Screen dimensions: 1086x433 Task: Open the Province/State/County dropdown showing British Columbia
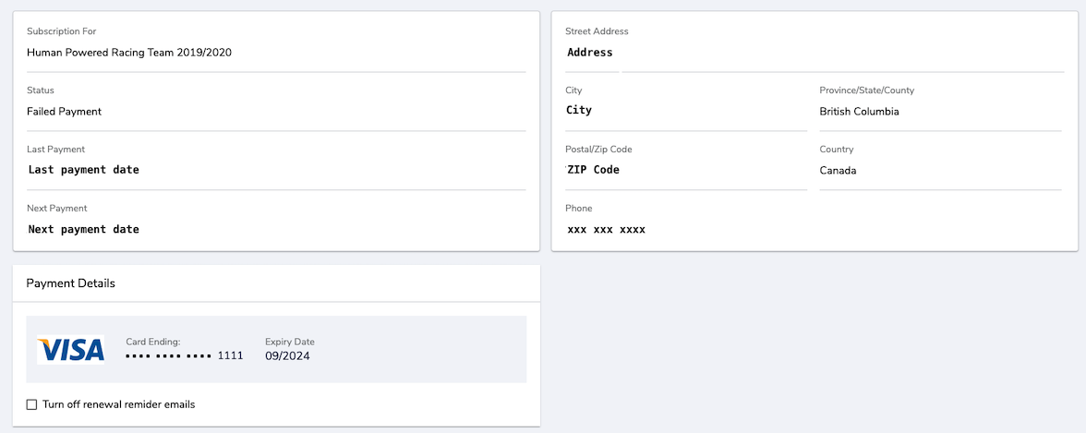pyautogui.click(x=939, y=112)
